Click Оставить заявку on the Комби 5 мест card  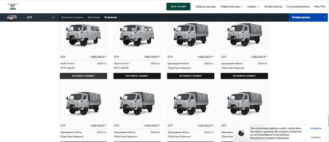click(83, 76)
